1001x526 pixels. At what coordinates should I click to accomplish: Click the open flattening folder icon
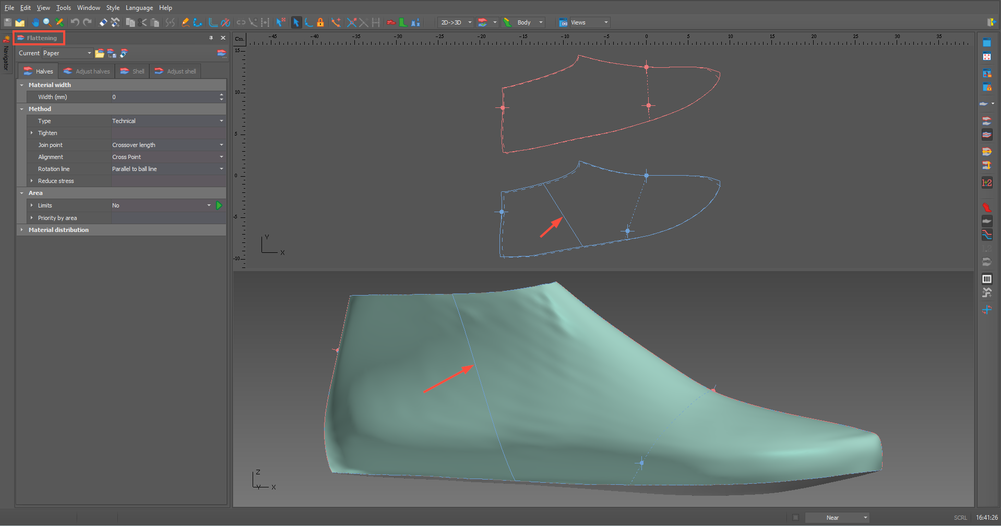pyautogui.click(x=99, y=53)
